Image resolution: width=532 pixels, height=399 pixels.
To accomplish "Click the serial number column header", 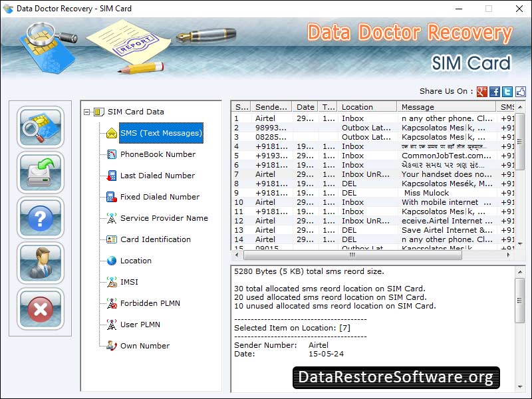I will [x=241, y=107].
